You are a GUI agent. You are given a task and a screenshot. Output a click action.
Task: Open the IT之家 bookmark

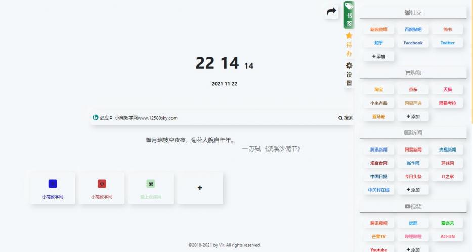point(447,176)
